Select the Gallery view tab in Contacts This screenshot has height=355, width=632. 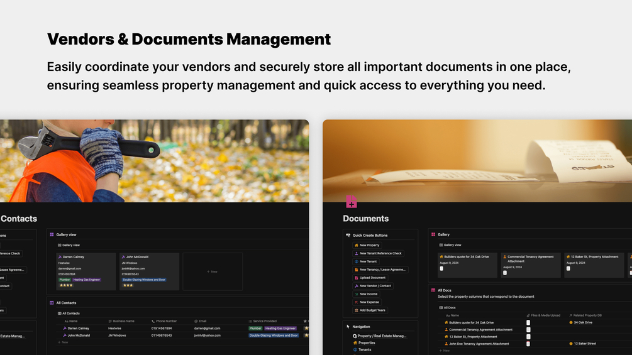pos(69,244)
